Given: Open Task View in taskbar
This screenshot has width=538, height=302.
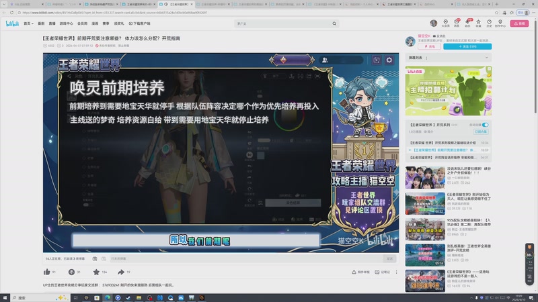Looking at the screenshot, I should coord(75,297).
